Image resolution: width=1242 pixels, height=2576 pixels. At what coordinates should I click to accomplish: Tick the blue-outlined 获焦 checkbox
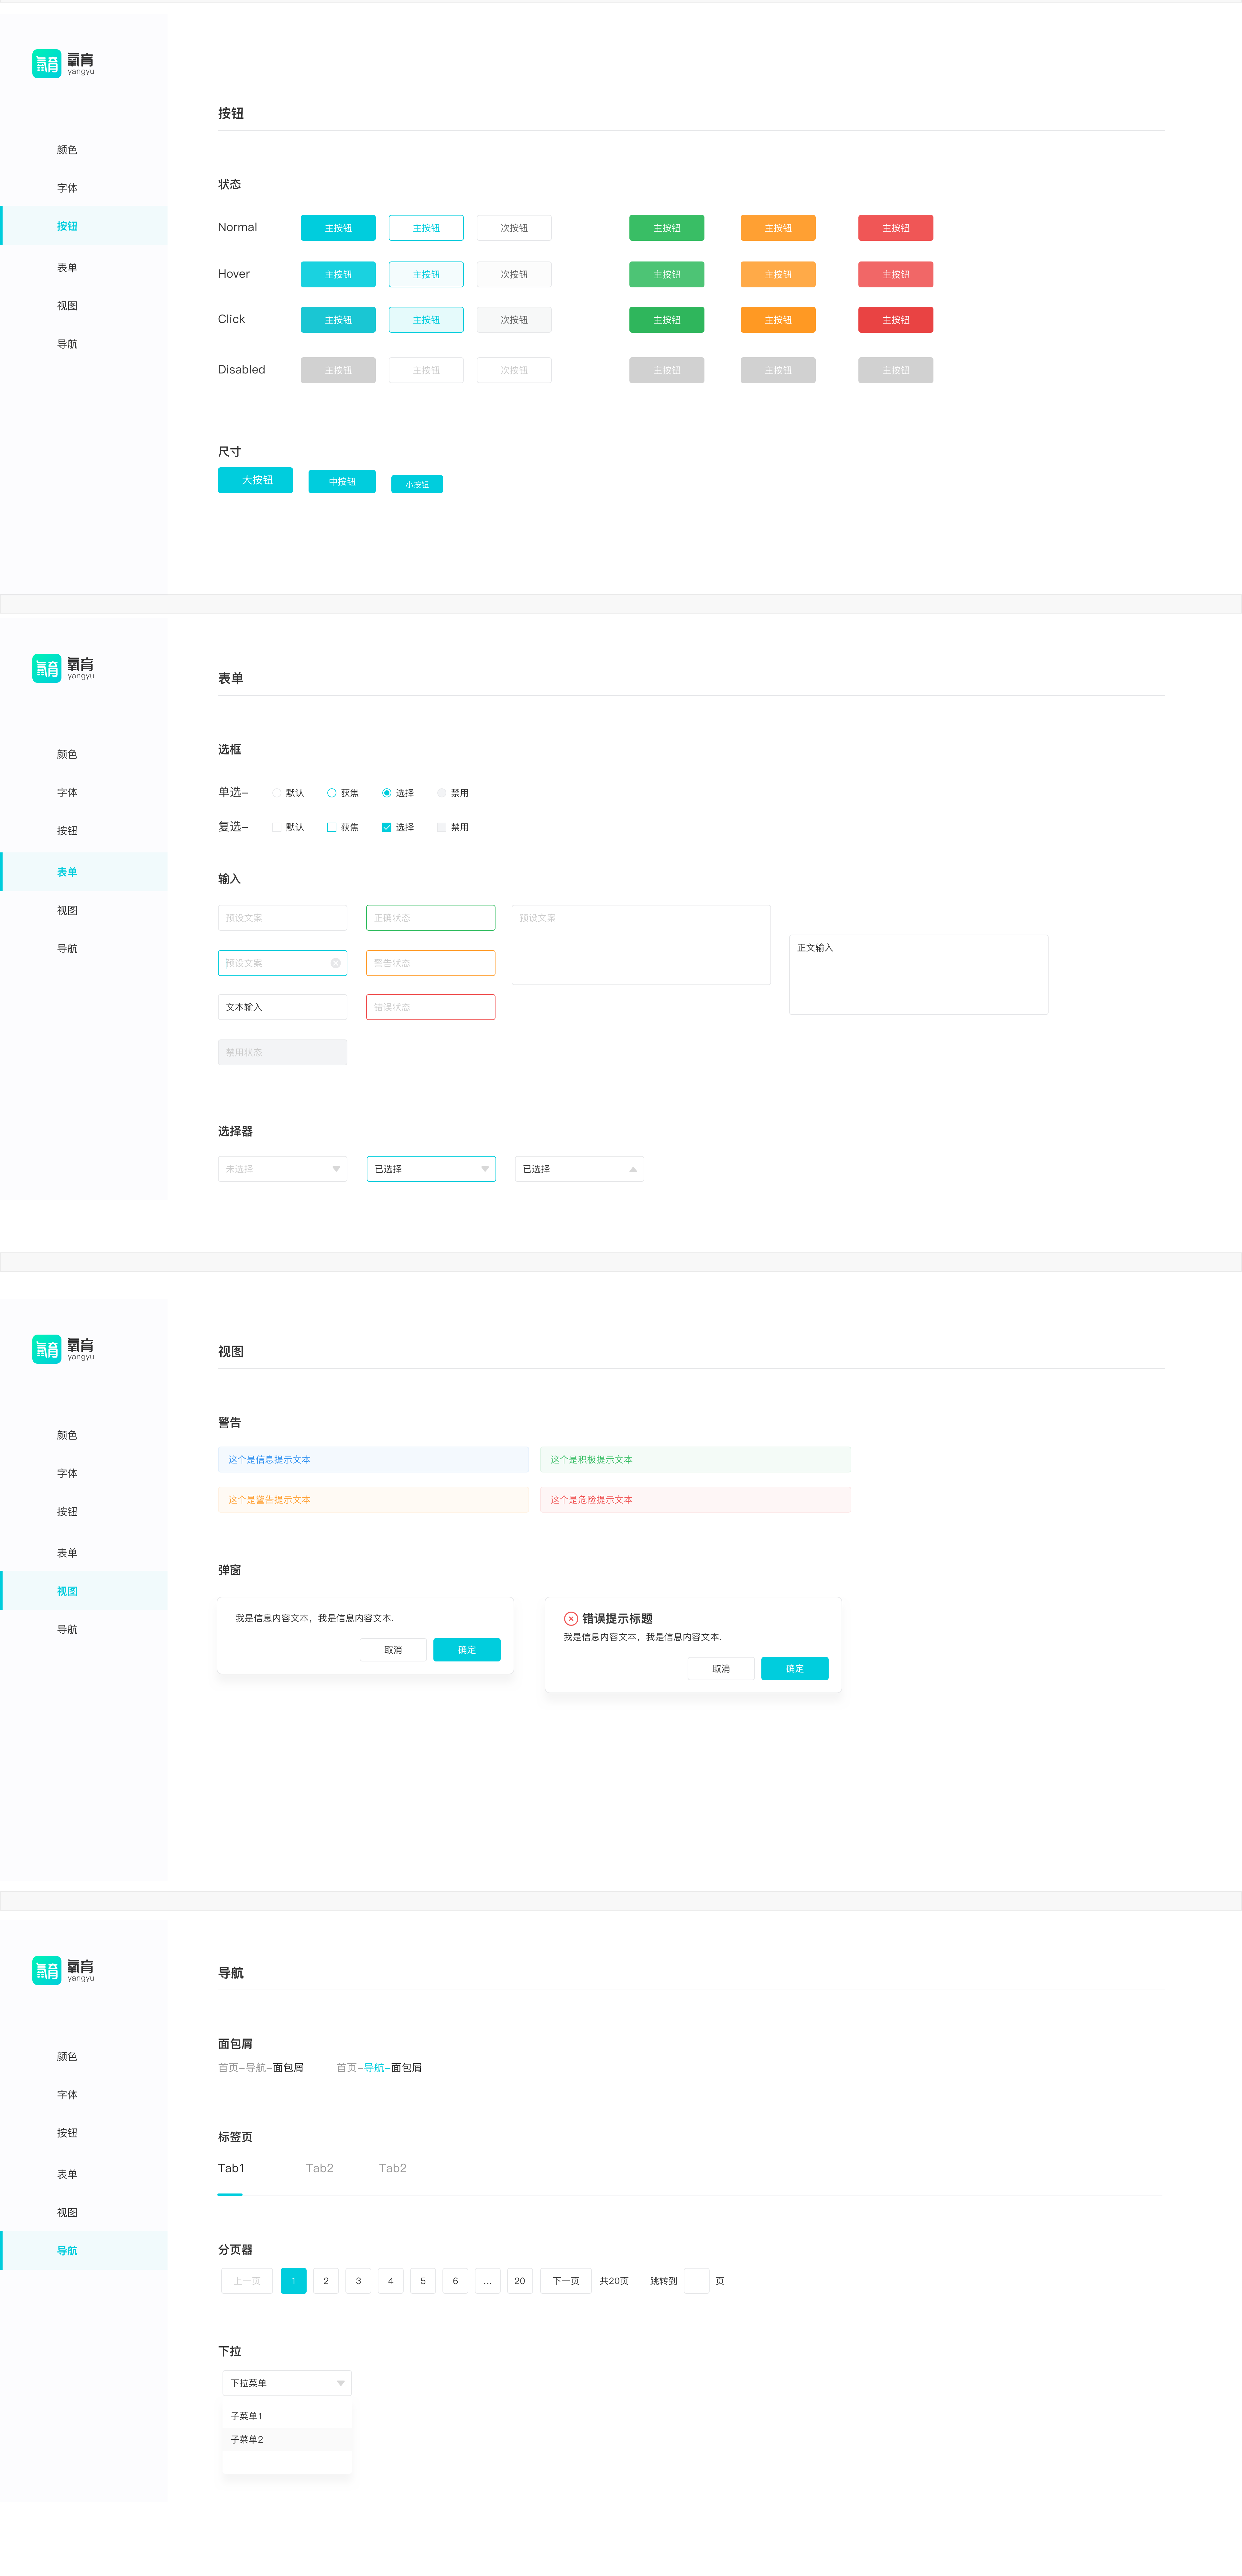tap(332, 827)
